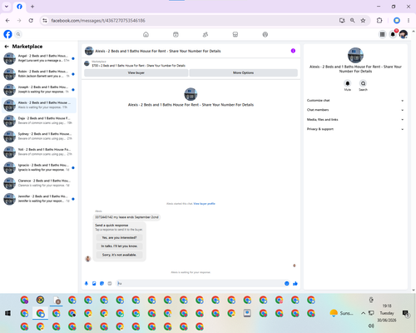
Task: Mute this chat with the bell icon
Action: click(x=348, y=83)
